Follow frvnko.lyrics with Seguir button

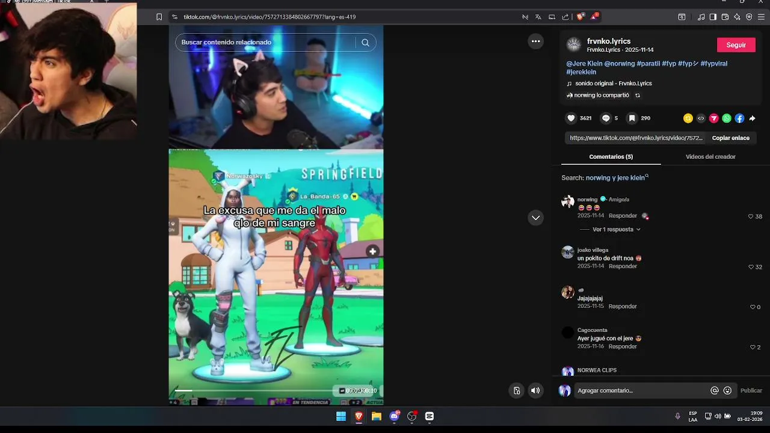736,45
